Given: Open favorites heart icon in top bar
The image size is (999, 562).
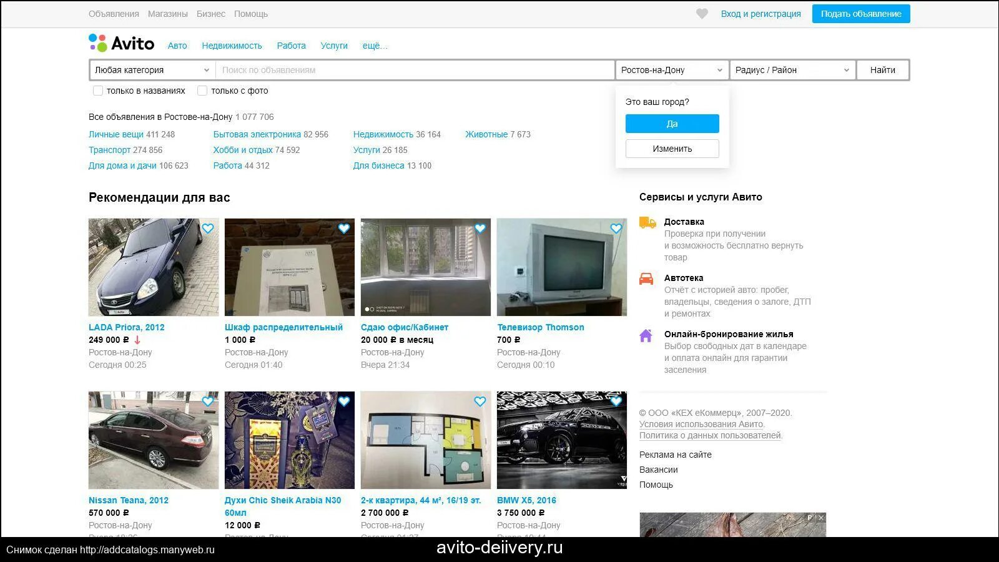Looking at the screenshot, I should (702, 14).
